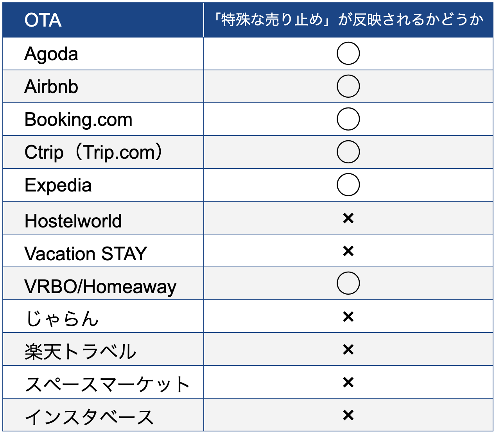Screen dimensions: 495x433
Task: Click the cross mark in the じゃらん row
Action: point(348,317)
